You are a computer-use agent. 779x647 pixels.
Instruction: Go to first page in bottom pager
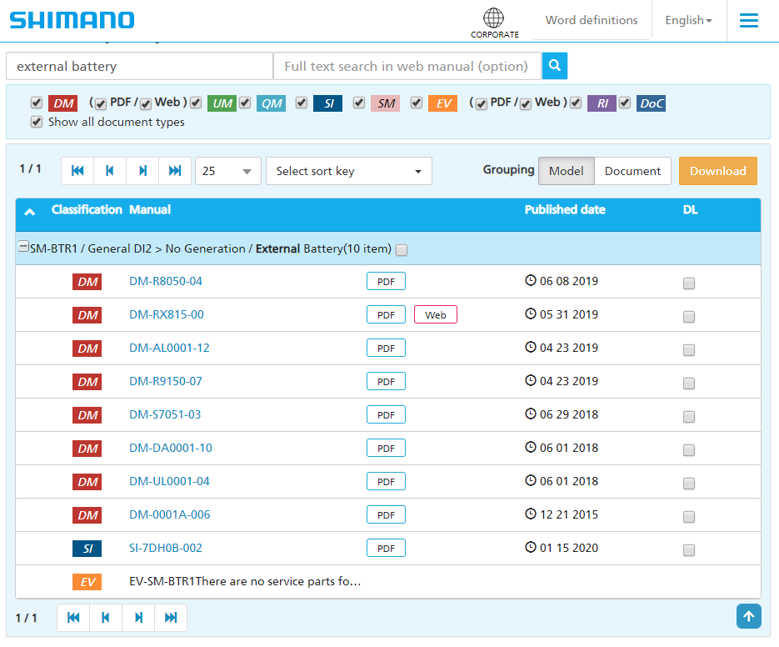point(73,618)
